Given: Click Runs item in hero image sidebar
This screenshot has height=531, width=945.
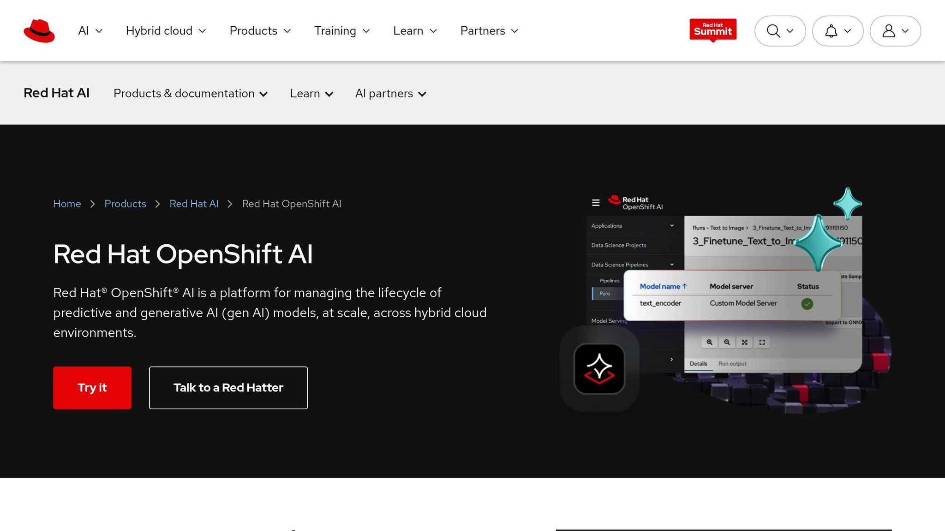Looking at the screenshot, I should [604, 294].
